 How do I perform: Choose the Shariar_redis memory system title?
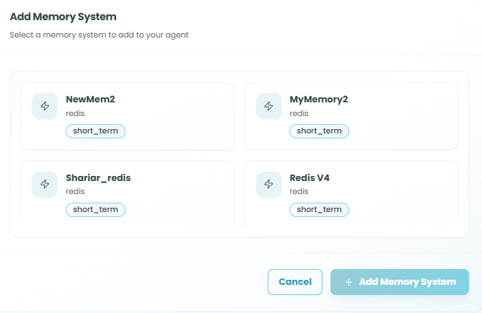(x=98, y=177)
